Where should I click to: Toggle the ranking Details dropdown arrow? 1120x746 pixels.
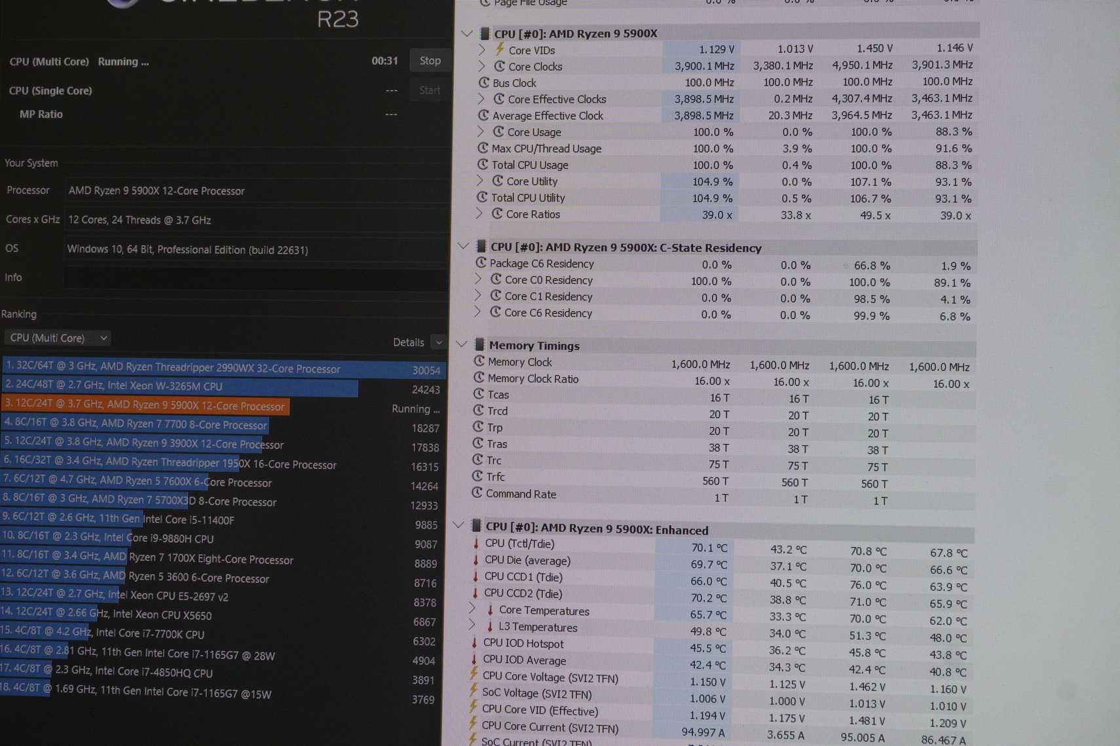[439, 342]
